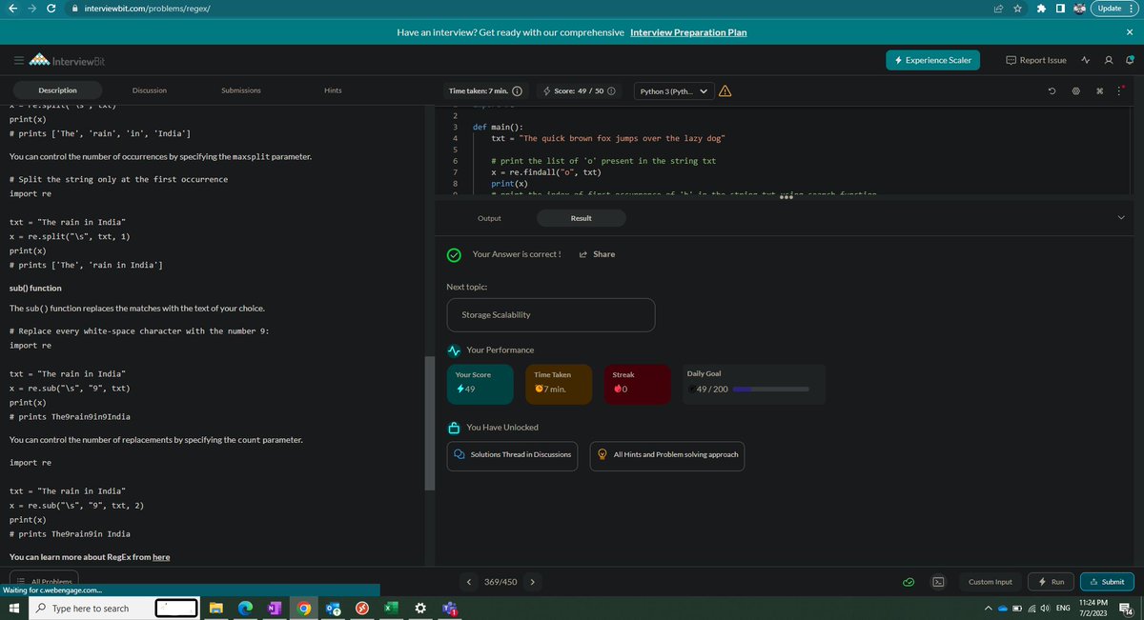
Task: Click the cloud saved status icon
Action: click(910, 581)
